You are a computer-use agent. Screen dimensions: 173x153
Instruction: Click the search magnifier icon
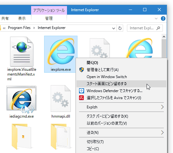coord(158,28)
